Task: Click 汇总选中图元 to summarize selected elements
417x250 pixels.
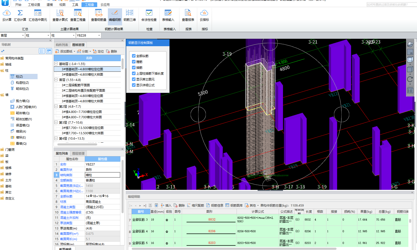Action: (38, 15)
